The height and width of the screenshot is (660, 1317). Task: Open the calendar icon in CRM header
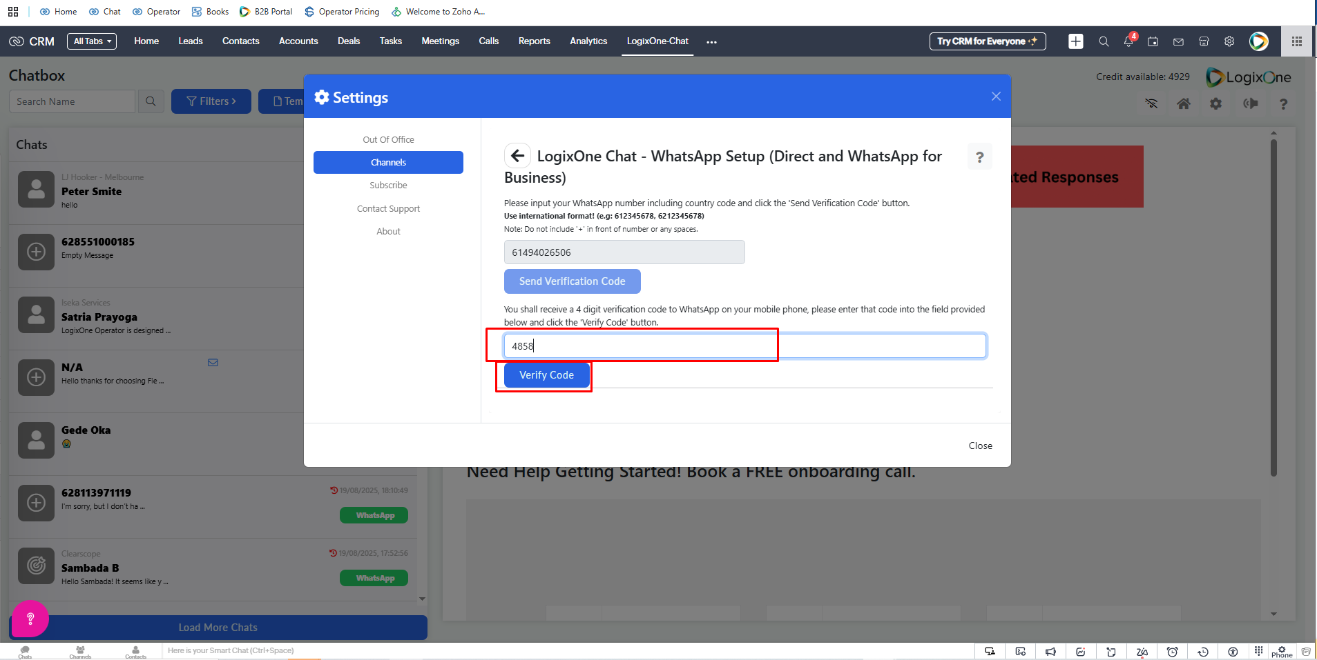tap(1153, 41)
